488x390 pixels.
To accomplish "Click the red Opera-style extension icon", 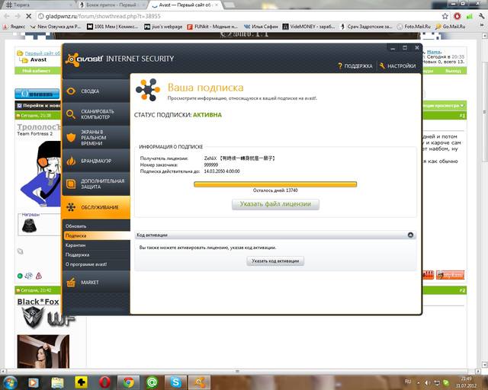I will pos(457,16).
